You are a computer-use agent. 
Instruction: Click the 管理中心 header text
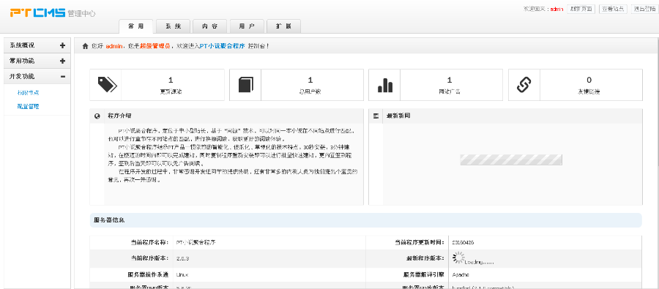coord(81,13)
